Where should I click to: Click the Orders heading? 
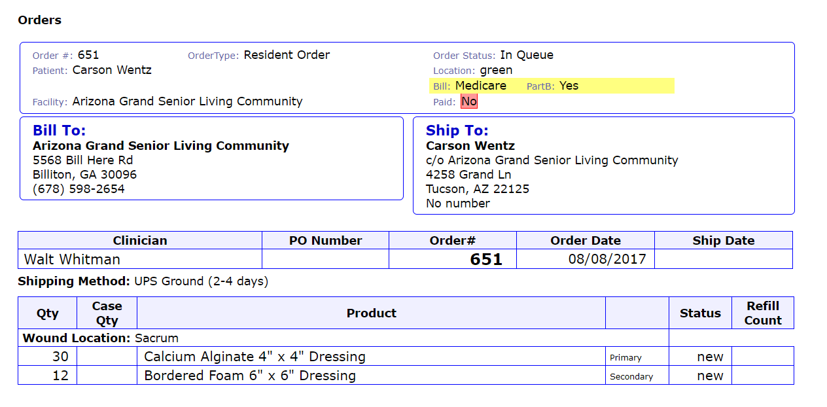click(39, 20)
